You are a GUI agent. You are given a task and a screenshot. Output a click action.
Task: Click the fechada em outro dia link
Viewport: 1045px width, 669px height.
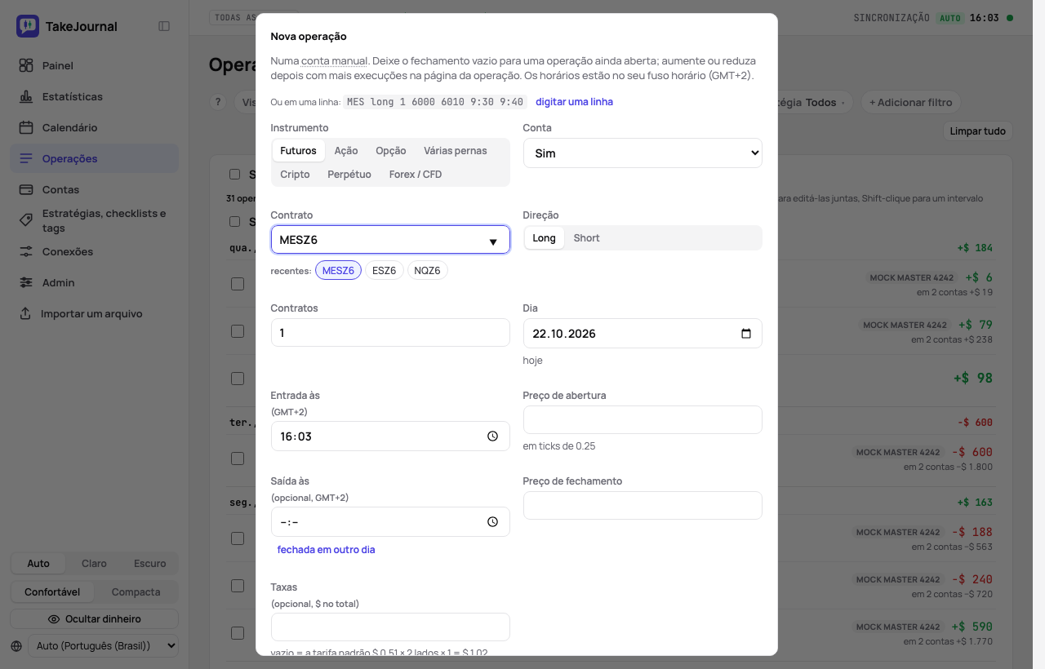pyautogui.click(x=326, y=550)
